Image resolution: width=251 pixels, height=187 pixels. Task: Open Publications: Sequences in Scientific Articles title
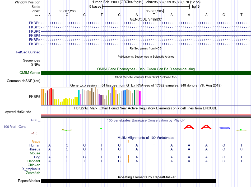pyautogui.click(x=146, y=57)
